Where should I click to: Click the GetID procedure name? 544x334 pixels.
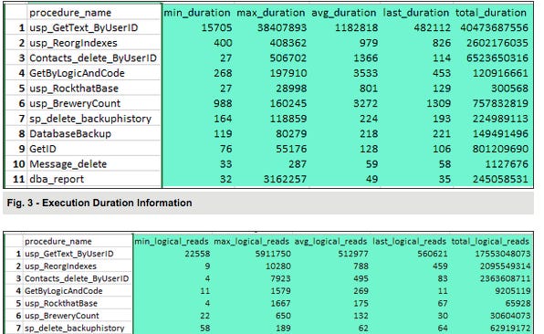point(43,149)
